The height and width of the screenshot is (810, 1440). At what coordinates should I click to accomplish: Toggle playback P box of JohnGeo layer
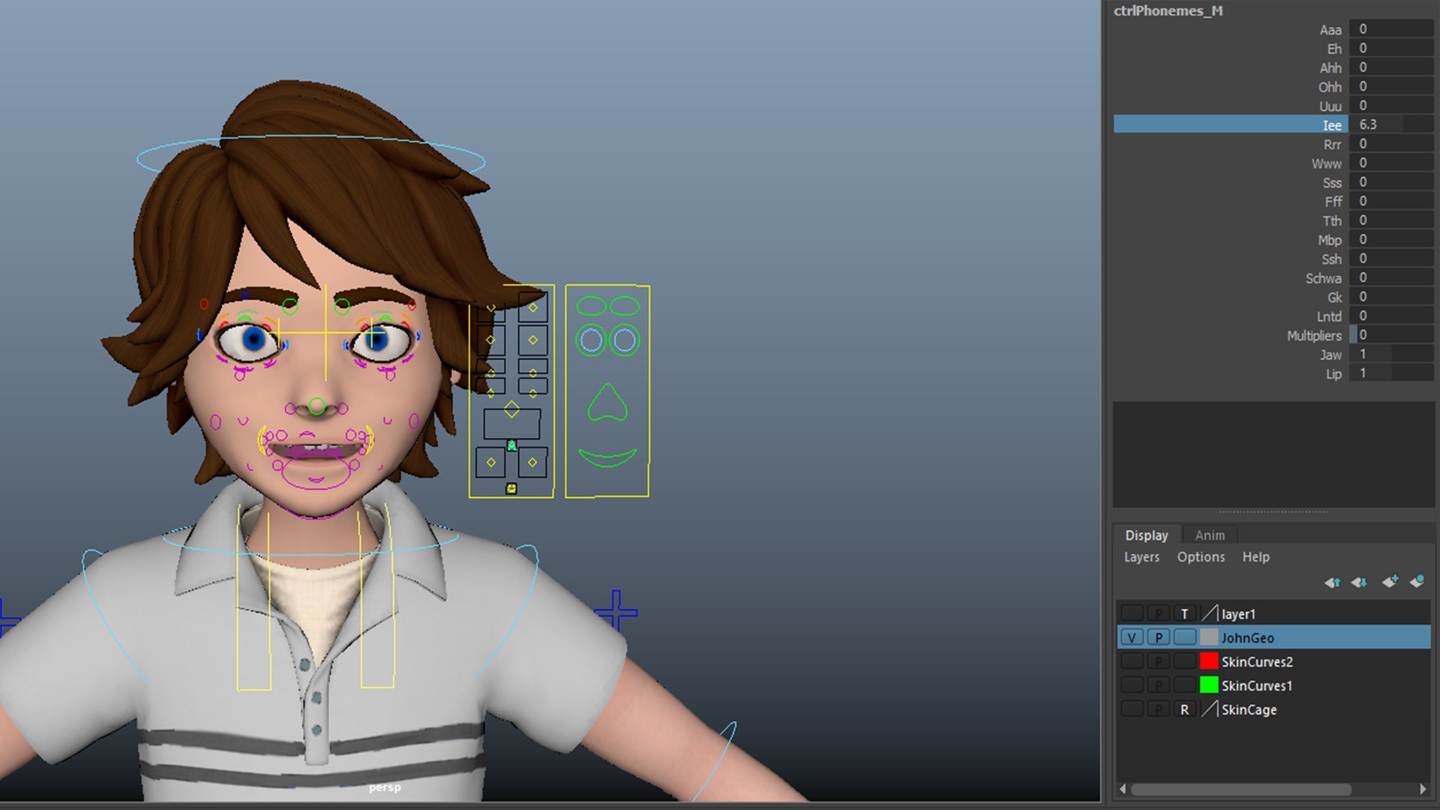pyautogui.click(x=1159, y=637)
